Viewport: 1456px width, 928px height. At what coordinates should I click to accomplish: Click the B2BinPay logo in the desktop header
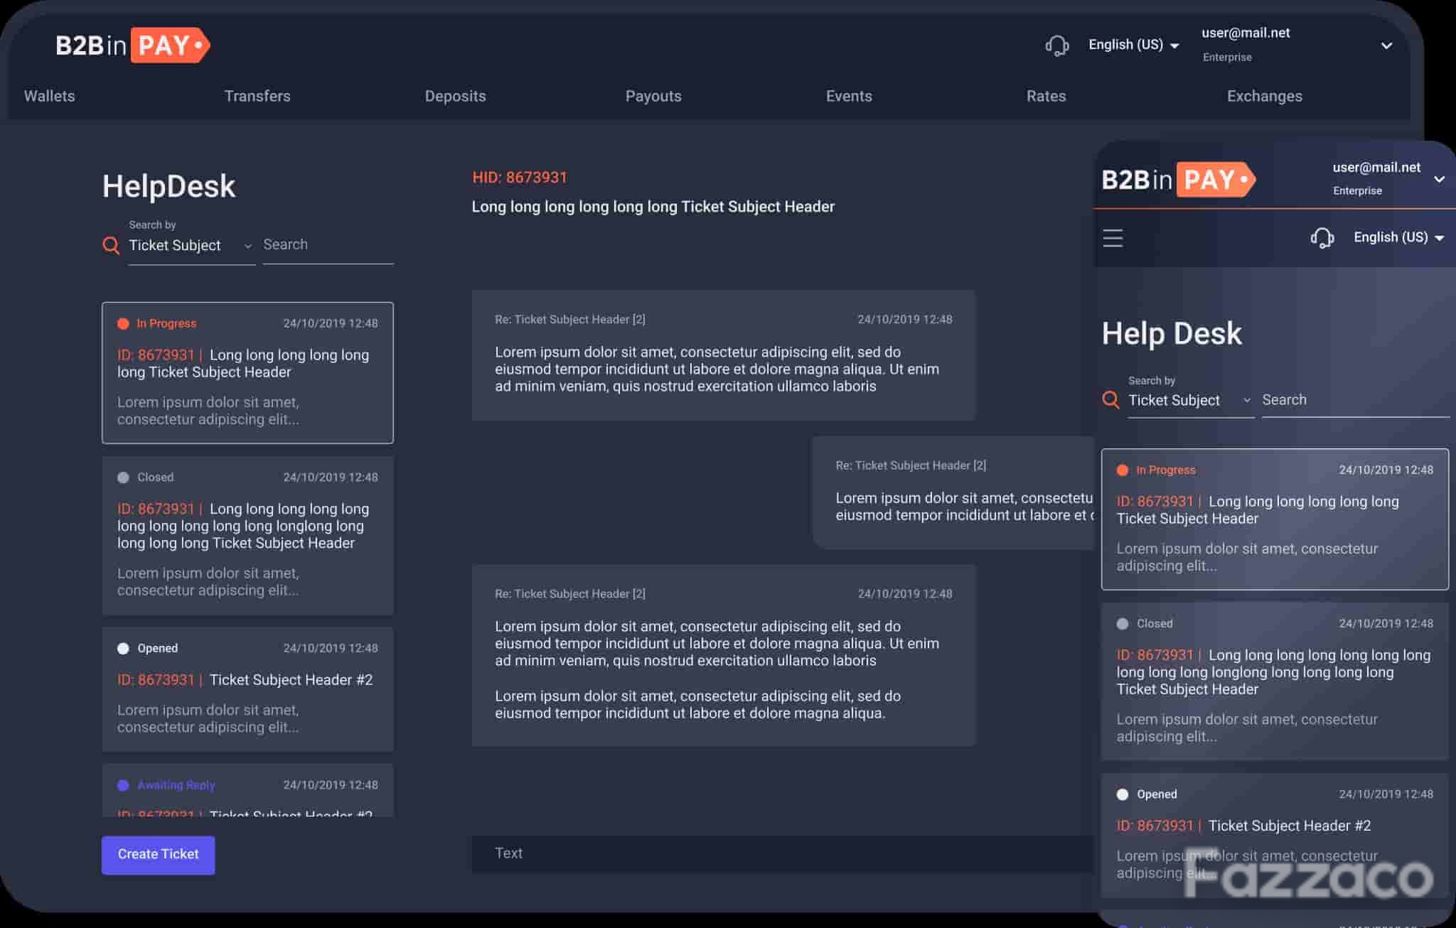point(133,45)
